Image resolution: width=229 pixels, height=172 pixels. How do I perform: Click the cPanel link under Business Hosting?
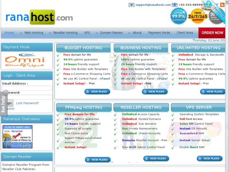[x=162, y=79]
